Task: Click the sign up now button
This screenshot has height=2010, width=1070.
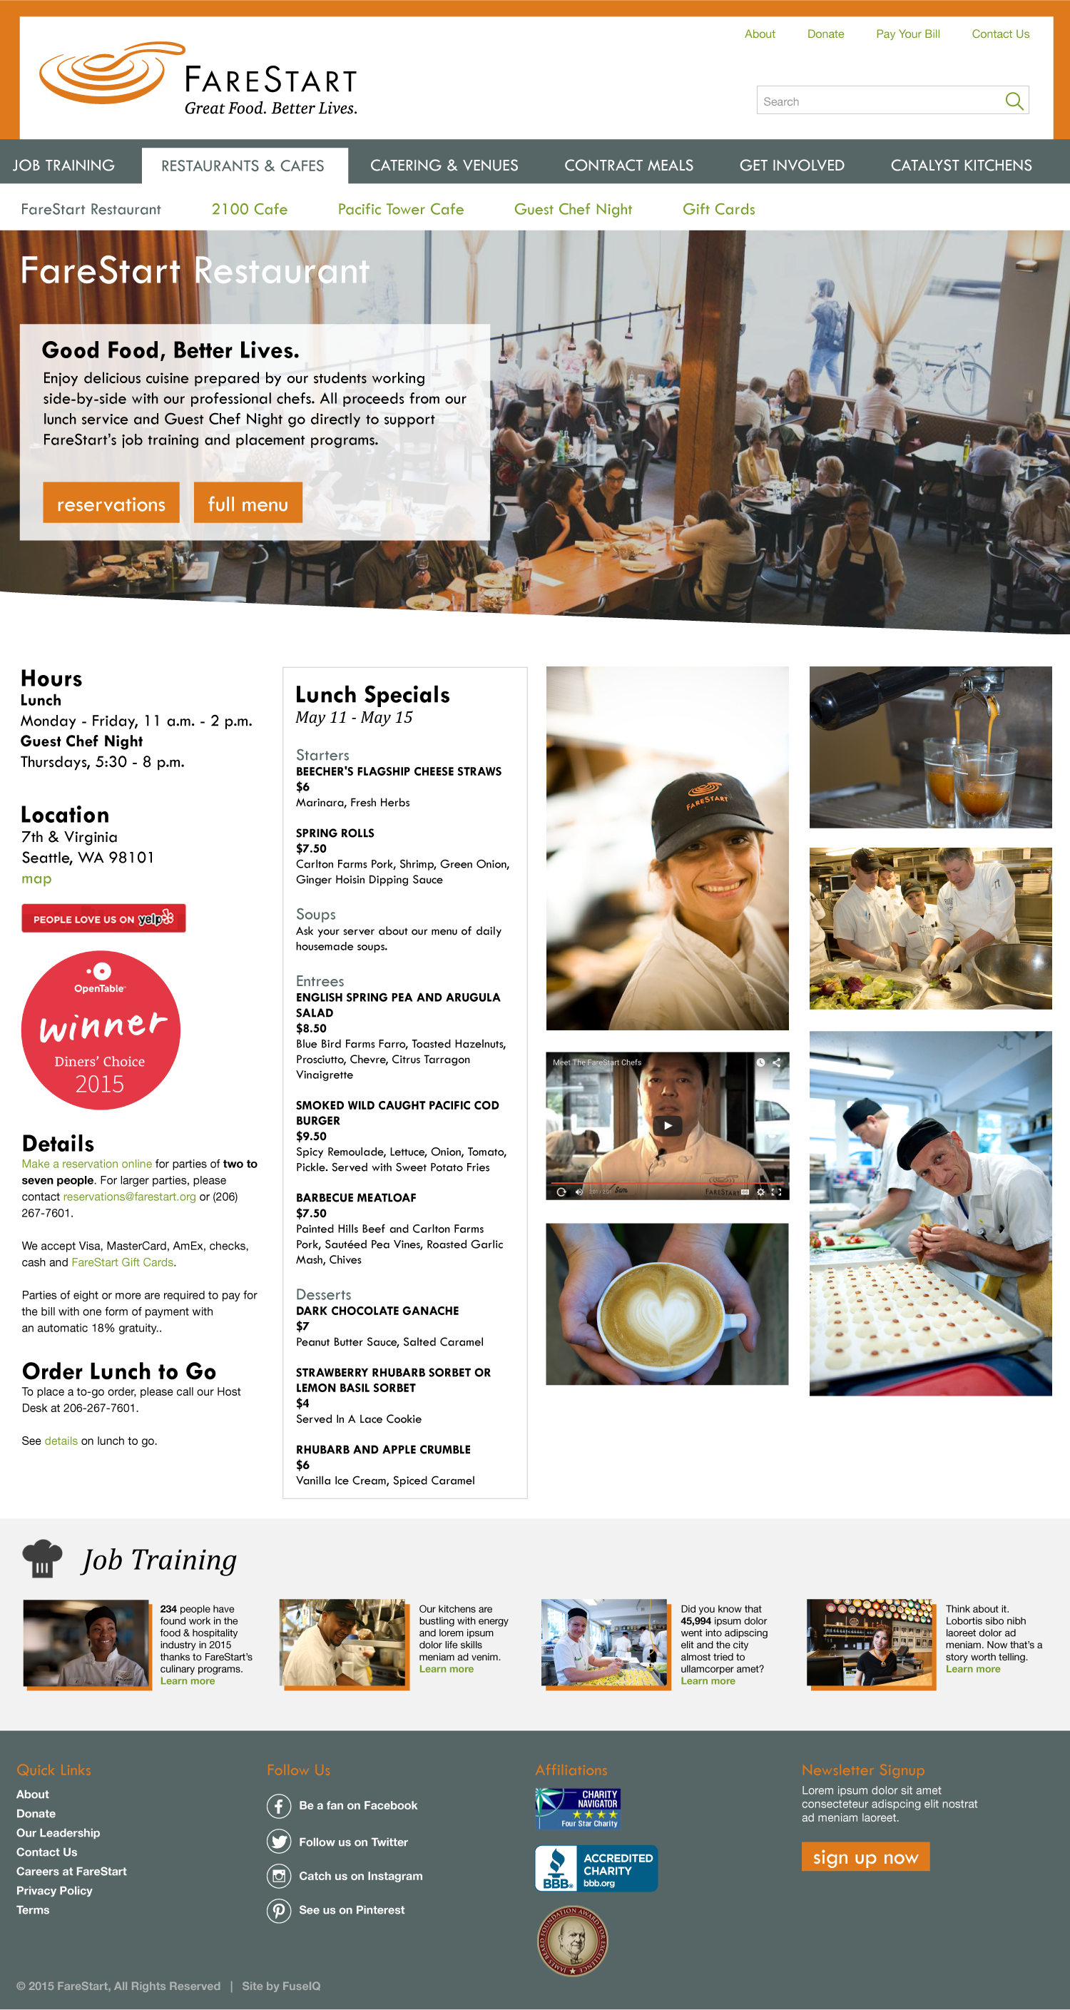Action: (865, 1857)
